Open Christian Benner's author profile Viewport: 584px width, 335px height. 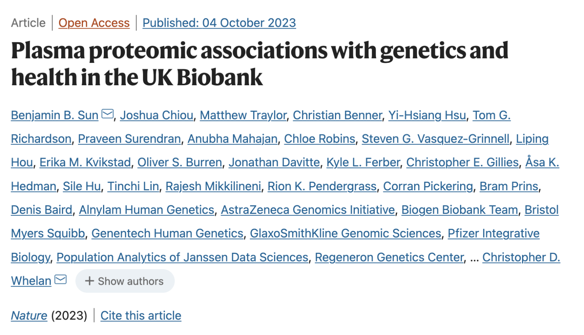(x=336, y=115)
